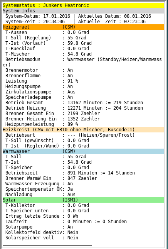Click the Aktuelle Zeit value 07:23:36
Screen dimensions: 168x249
(135, 22)
